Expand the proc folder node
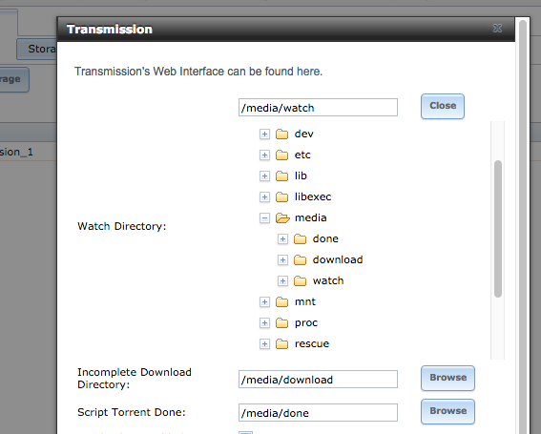The width and height of the screenshot is (541, 434). (264, 323)
